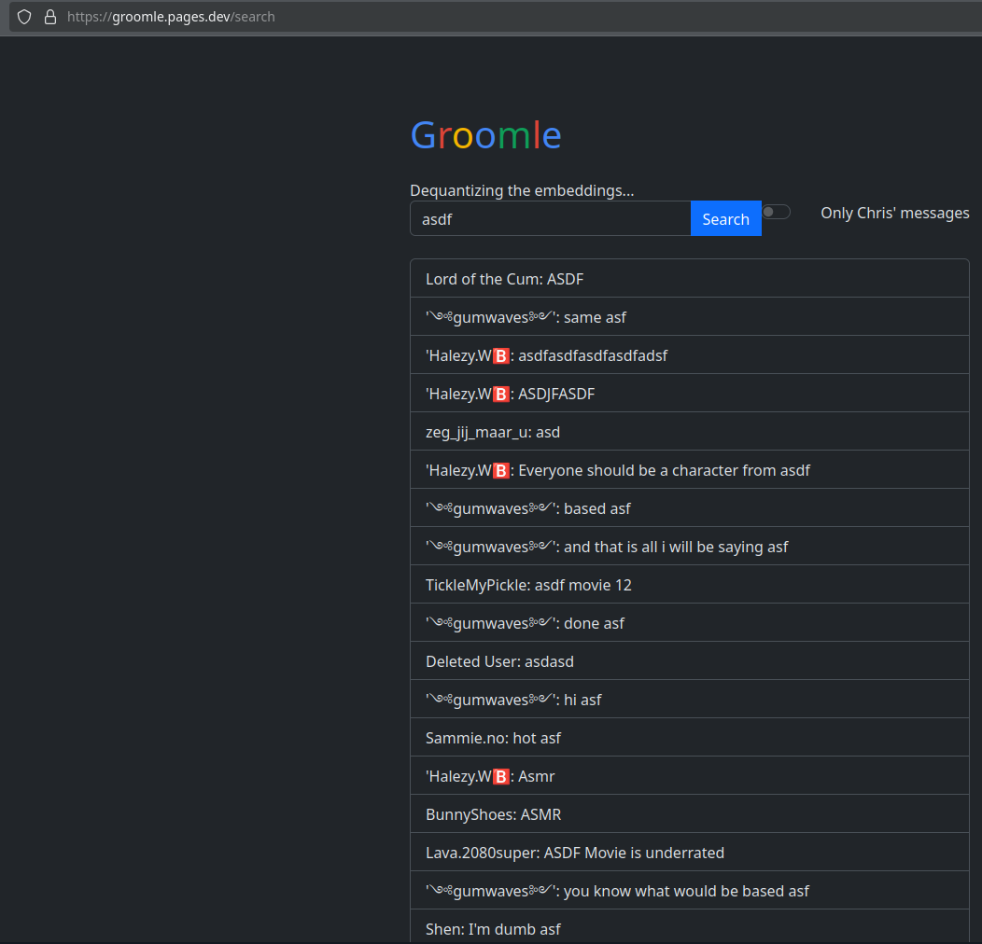
Task: Click the padlock site security icon
Action: [x=50, y=17]
